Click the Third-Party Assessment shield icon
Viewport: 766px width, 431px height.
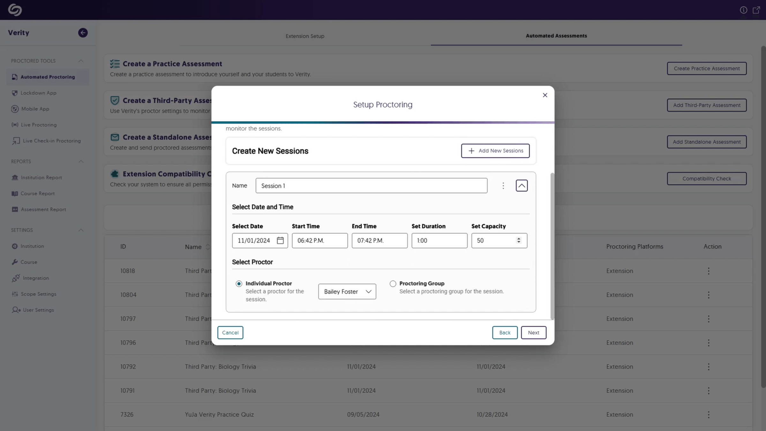tap(115, 101)
